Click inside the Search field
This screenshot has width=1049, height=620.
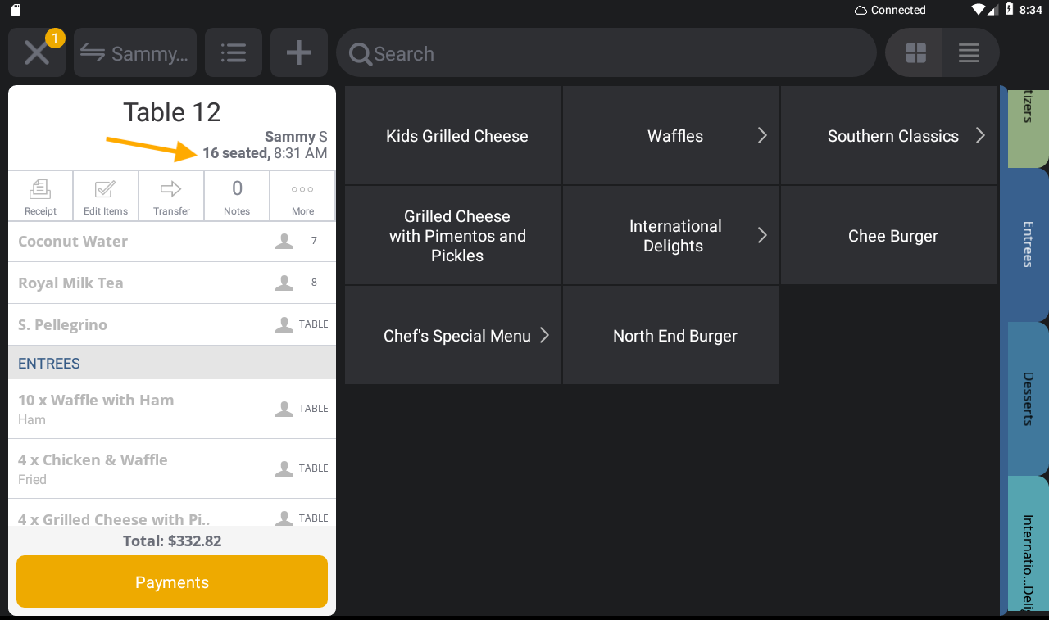click(606, 52)
